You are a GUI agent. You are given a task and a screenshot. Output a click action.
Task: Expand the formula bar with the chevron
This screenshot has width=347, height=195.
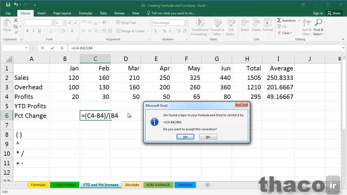coord(343,48)
